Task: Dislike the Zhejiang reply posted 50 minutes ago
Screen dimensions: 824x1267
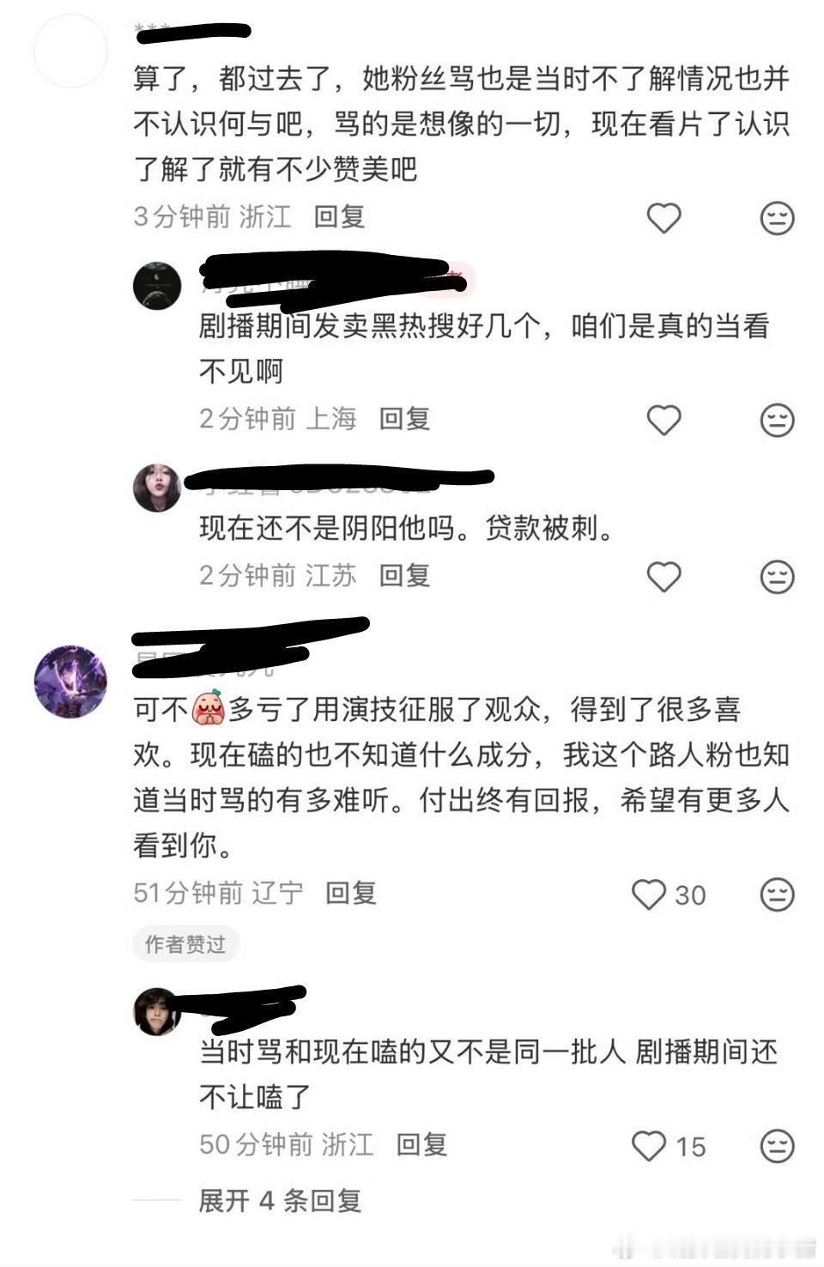Action: (x=777, y=1146)
